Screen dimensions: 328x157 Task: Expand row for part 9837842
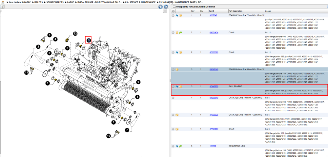tap(173, 15)
